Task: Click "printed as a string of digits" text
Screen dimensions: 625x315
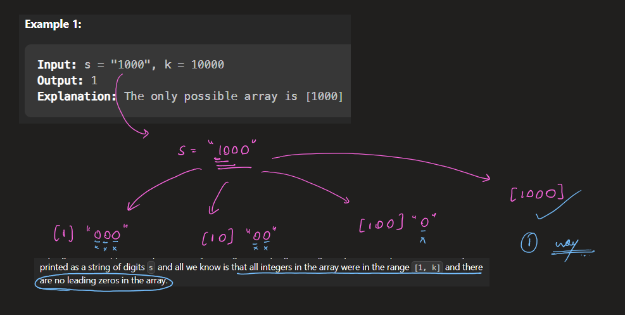Action: (x=92, y=267)
